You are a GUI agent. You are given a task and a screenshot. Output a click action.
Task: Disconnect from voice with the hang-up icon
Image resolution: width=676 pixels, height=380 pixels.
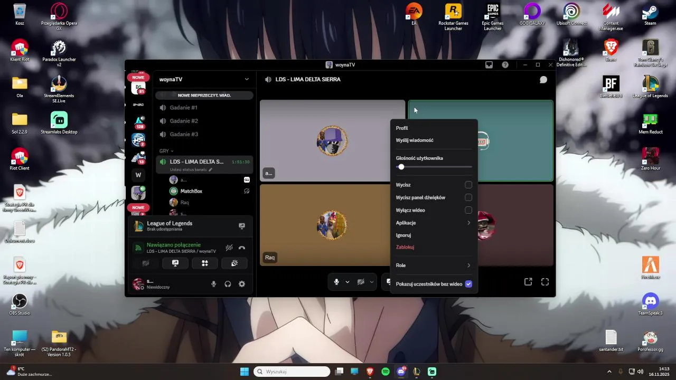pos(242,248)
